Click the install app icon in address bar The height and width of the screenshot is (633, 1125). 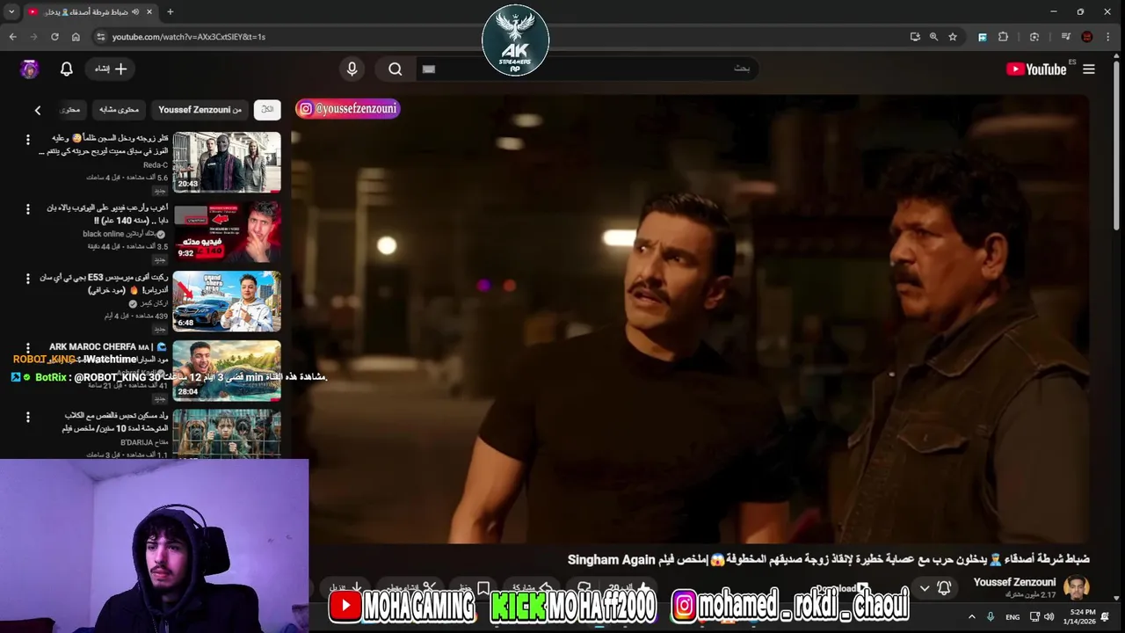(915, 37)
